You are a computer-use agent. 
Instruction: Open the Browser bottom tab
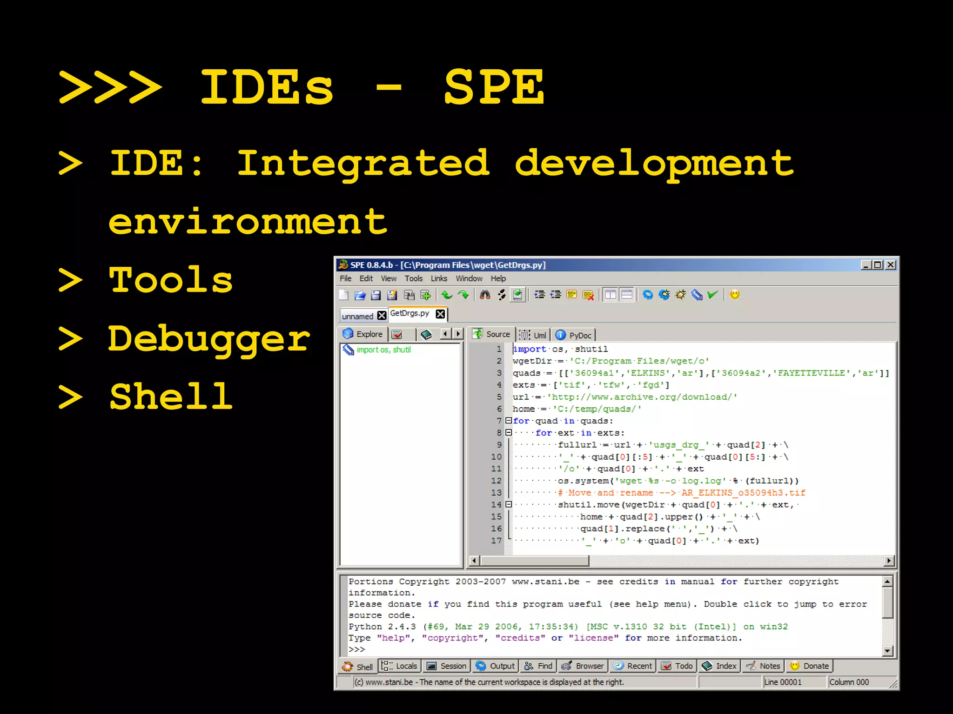[x=582, y=666]
